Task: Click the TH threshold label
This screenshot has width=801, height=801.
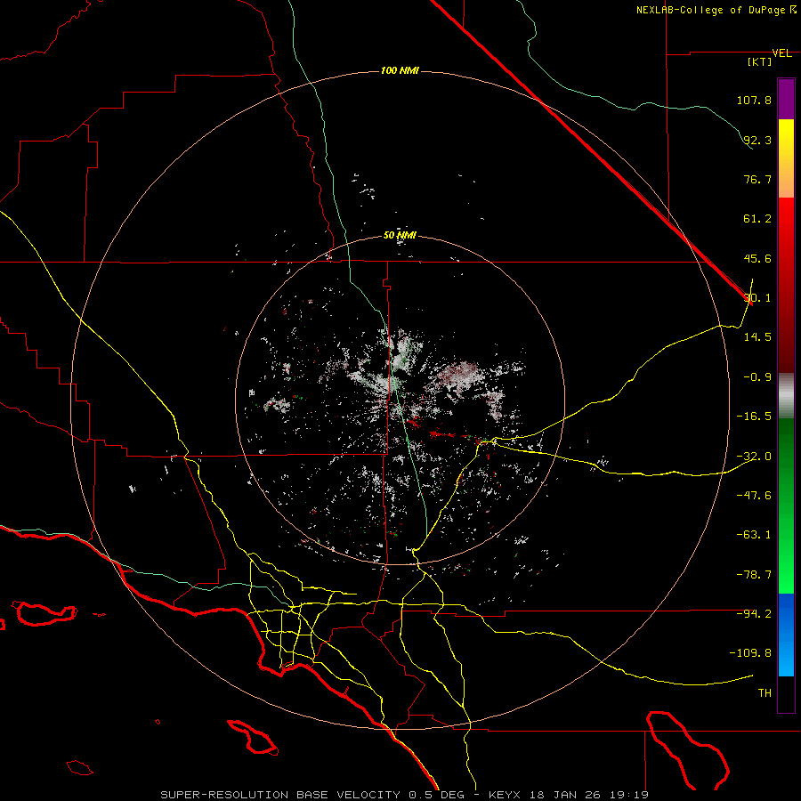Action: coord(765,693)
